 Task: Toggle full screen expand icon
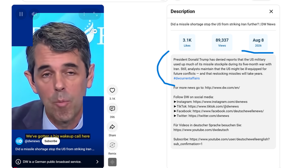[x=95, y=14]
